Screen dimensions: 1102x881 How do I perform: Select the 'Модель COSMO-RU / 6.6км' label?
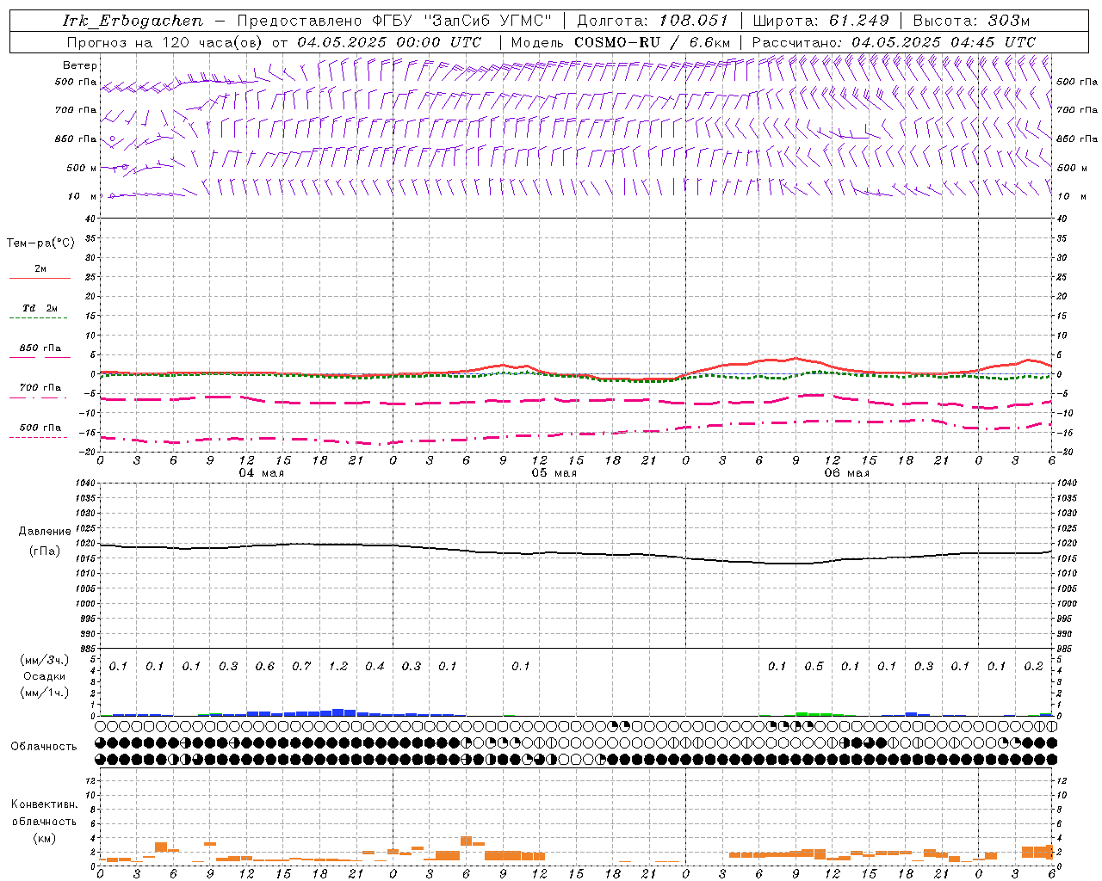coord(620,42)
